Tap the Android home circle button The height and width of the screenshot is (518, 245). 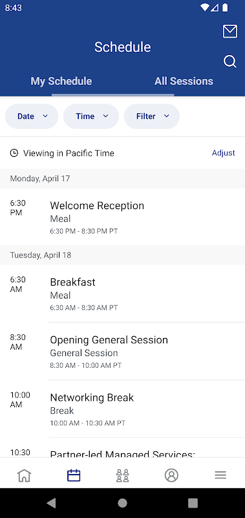click(x=122, y=503)
